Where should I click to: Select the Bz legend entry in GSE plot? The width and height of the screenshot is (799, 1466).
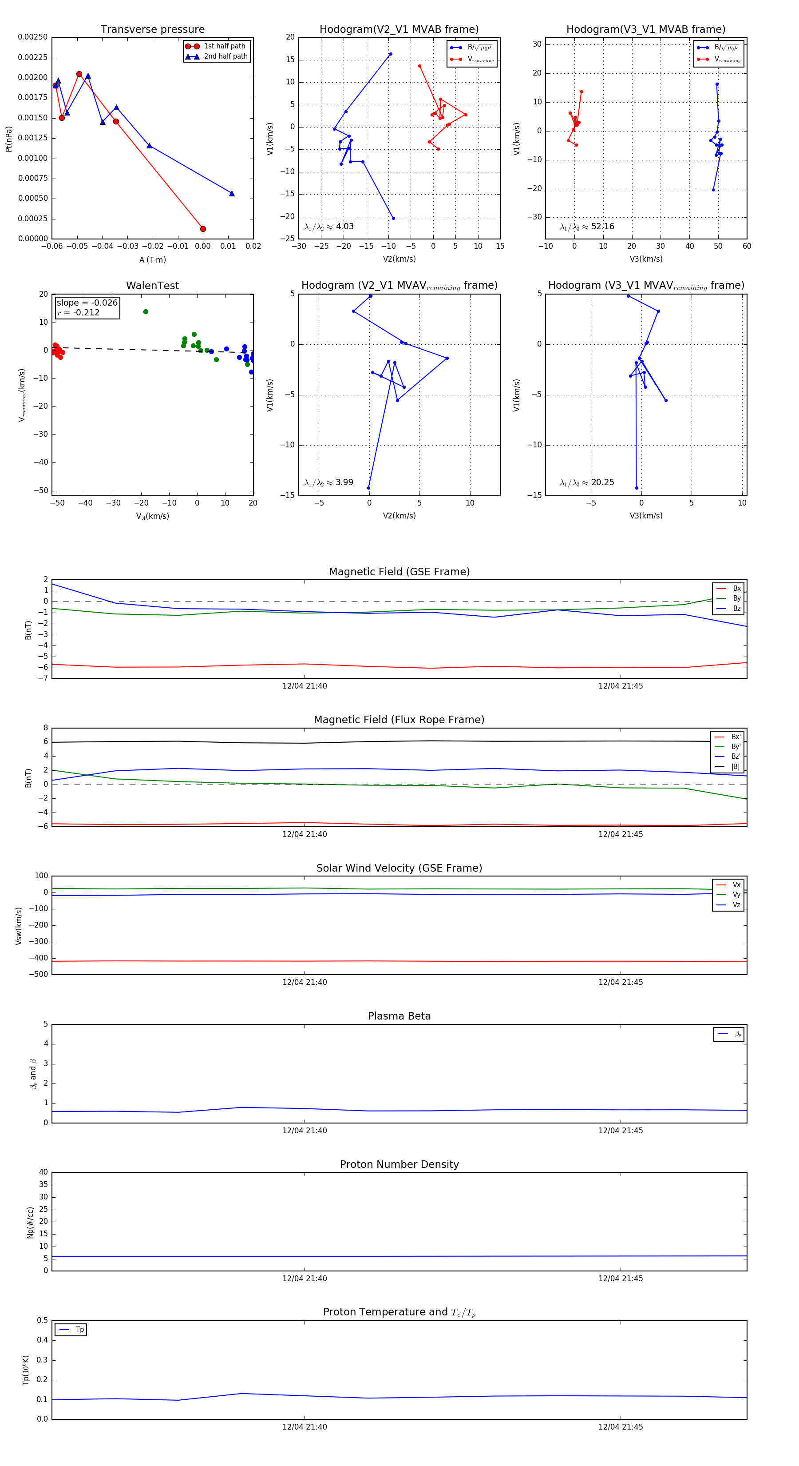pyautogui.click(x=728, y=608)
